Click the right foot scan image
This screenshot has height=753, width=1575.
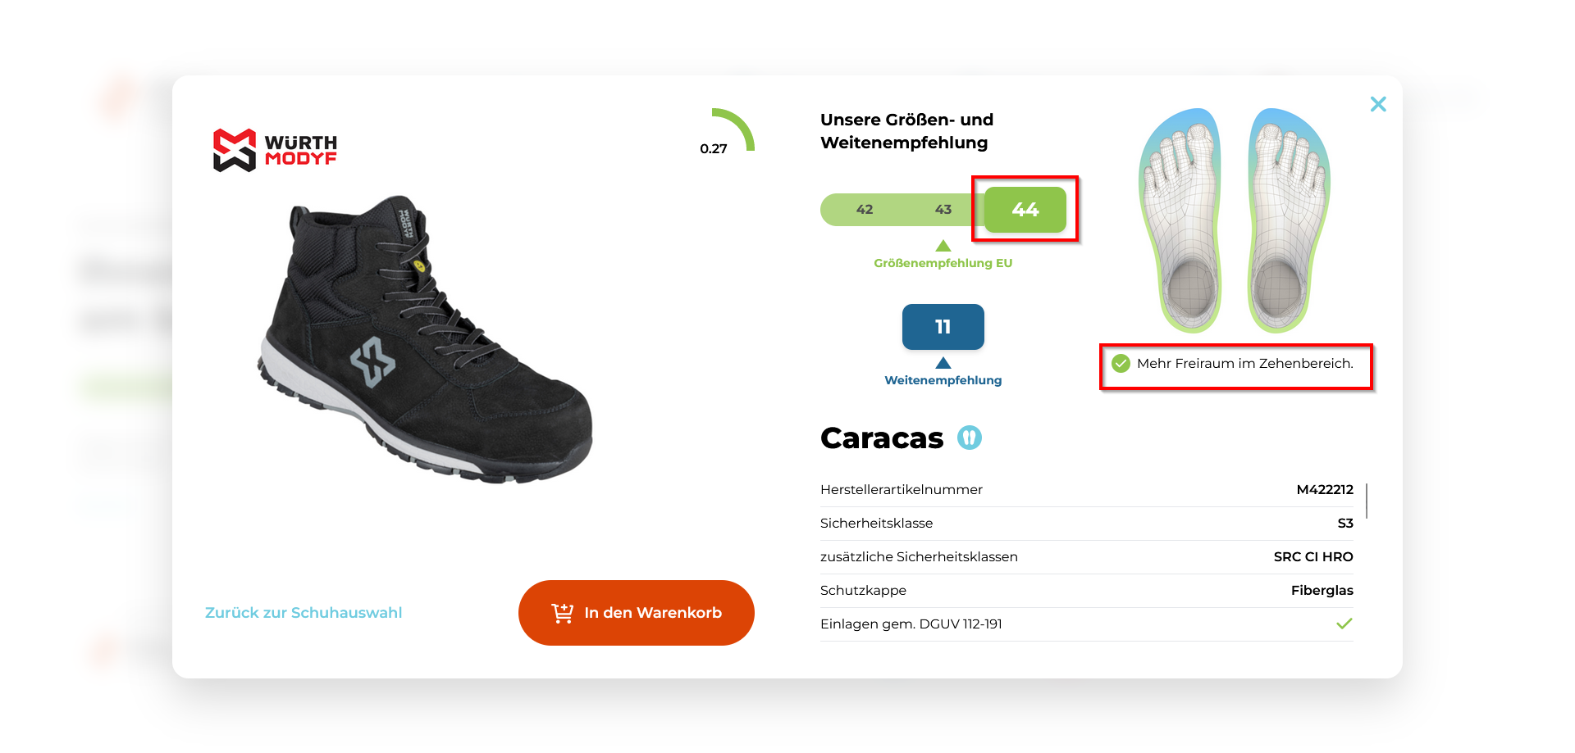[x=1288, y=220]
